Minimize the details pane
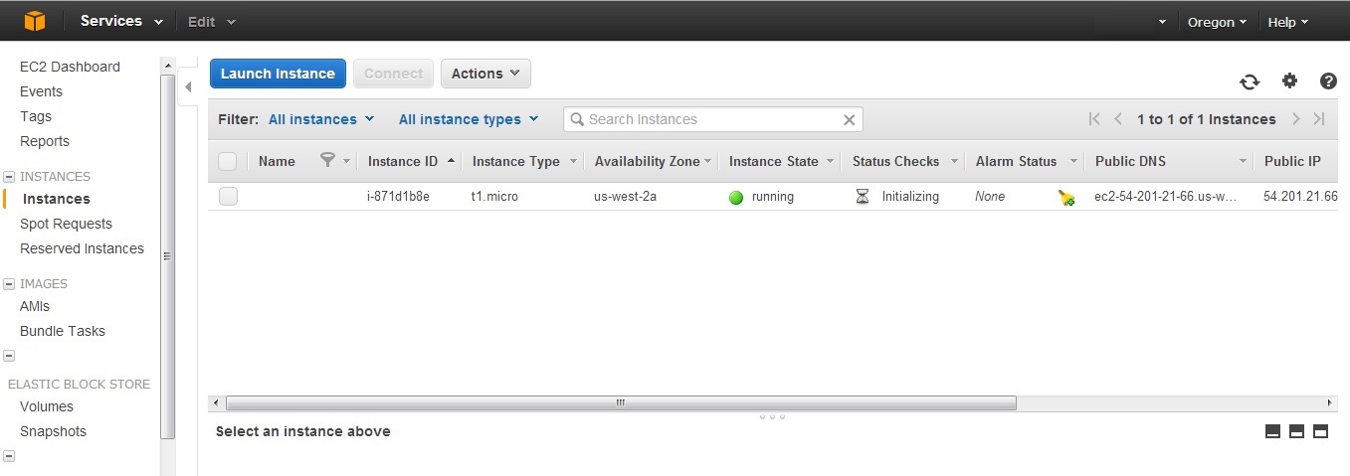Screen dimensions: 1350x476 1272,431
